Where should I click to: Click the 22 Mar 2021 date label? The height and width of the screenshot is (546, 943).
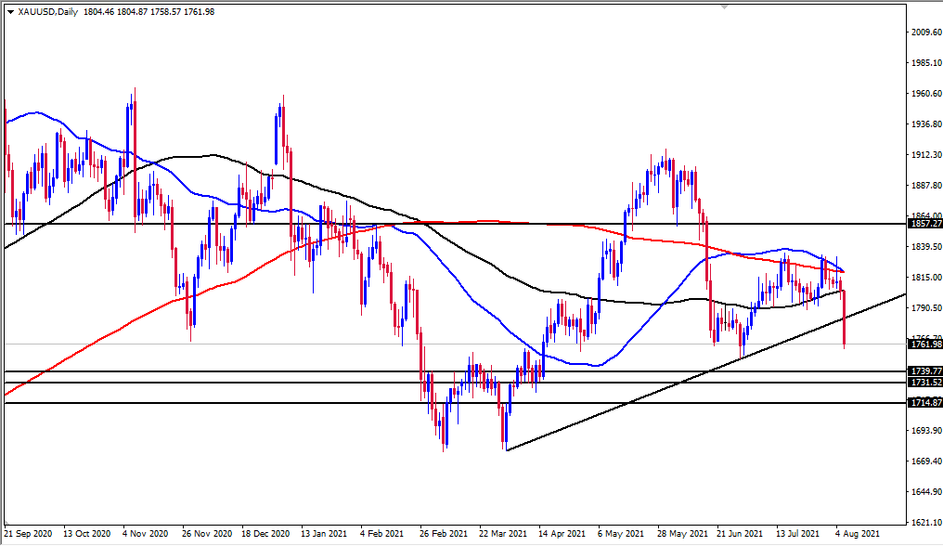(503, 533)
